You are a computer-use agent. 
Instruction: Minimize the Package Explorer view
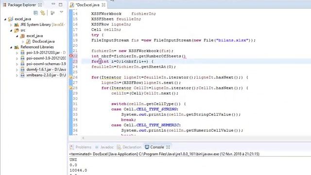pos(53,4)
